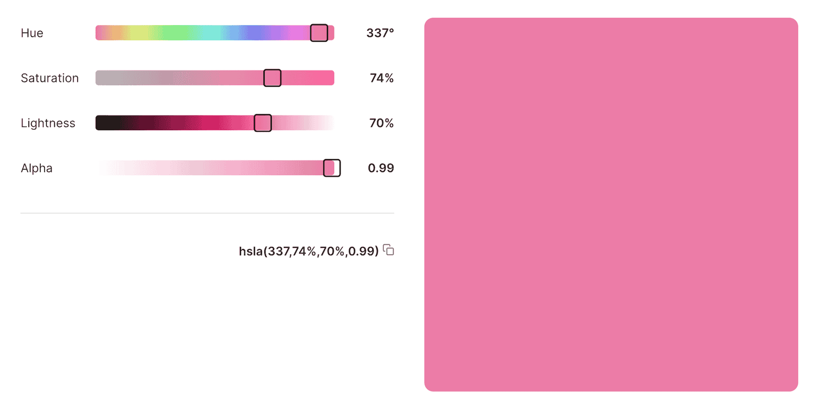Click the Lightness label
Image resolution: width=818 pixels, height=412 pixels.
[48, 123]
